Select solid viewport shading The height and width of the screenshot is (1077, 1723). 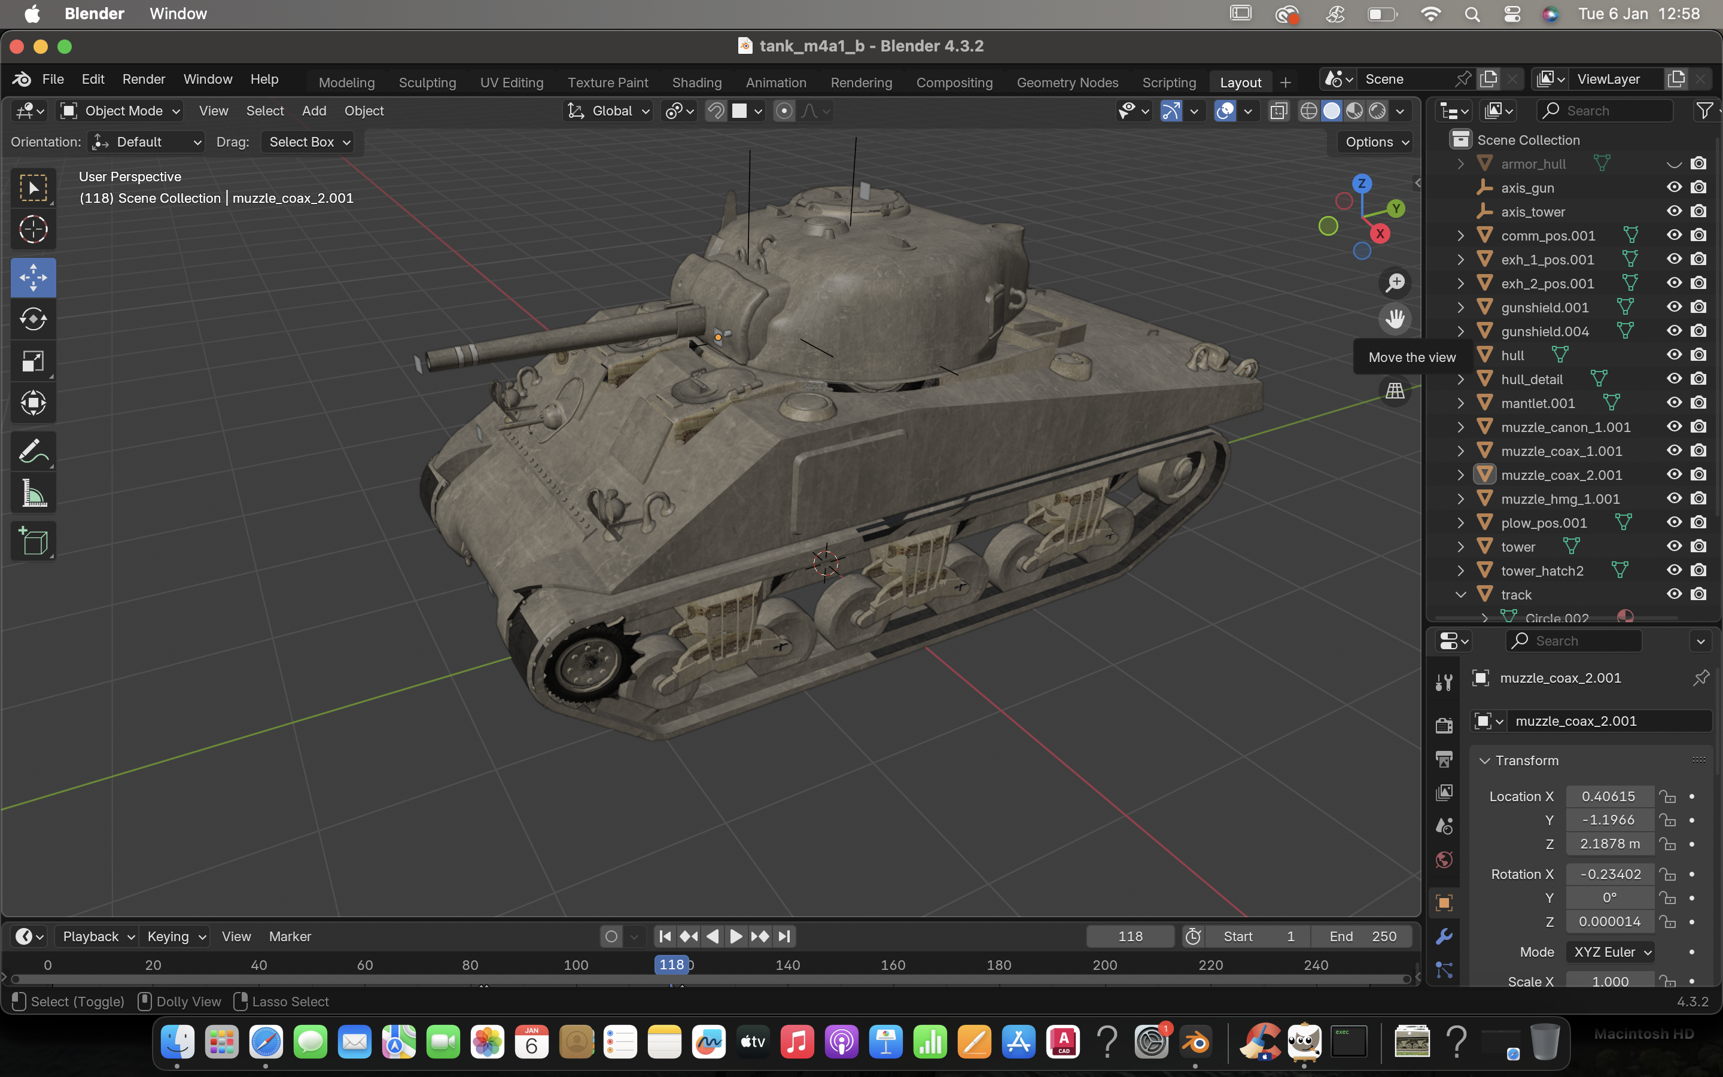(1331, 111)
